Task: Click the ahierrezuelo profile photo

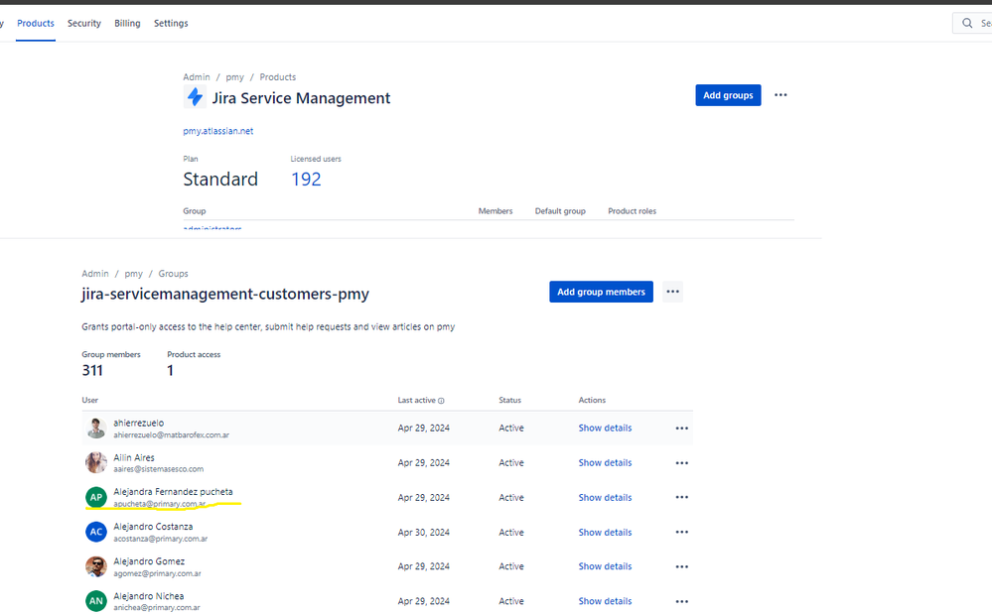Action: click(x=96, y=428)
